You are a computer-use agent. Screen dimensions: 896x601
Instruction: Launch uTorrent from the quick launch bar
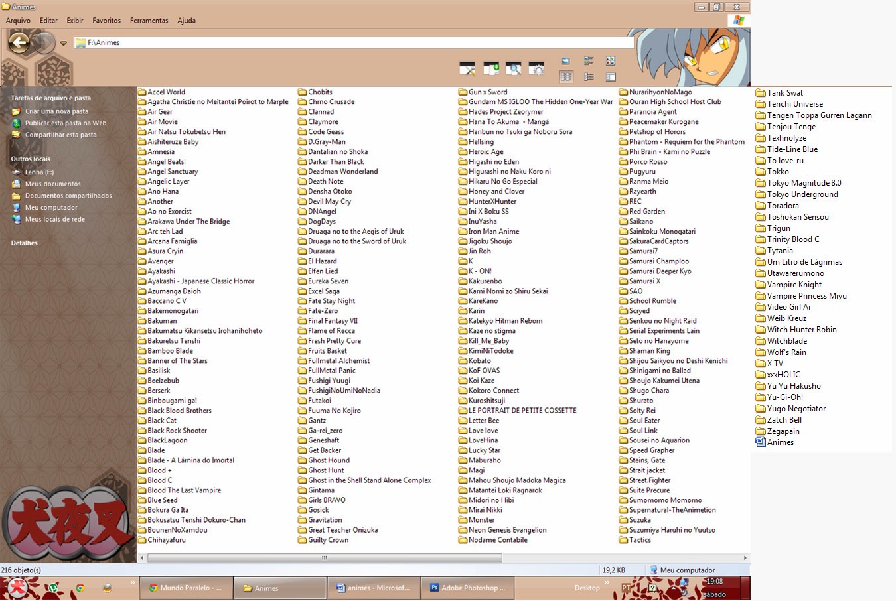[x=53, y=588]
